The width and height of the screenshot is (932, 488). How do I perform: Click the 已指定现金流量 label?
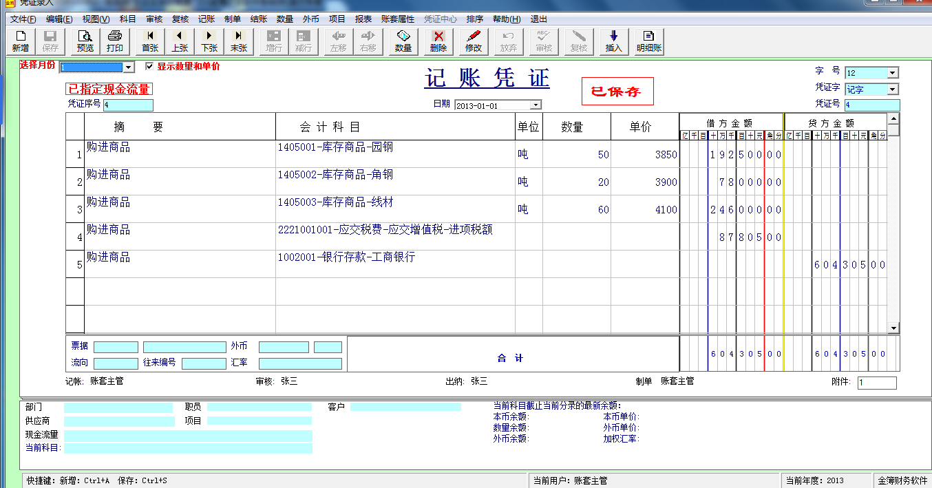click(x=108, y=89)
